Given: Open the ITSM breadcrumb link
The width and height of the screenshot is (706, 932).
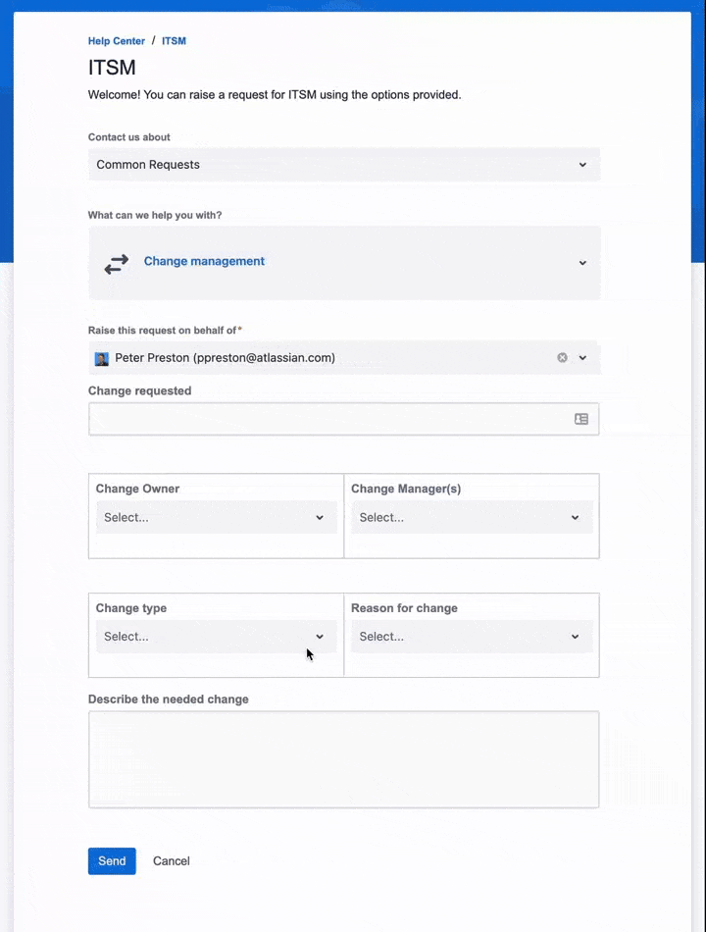Looking at the screenshot, I should [174, 41].
